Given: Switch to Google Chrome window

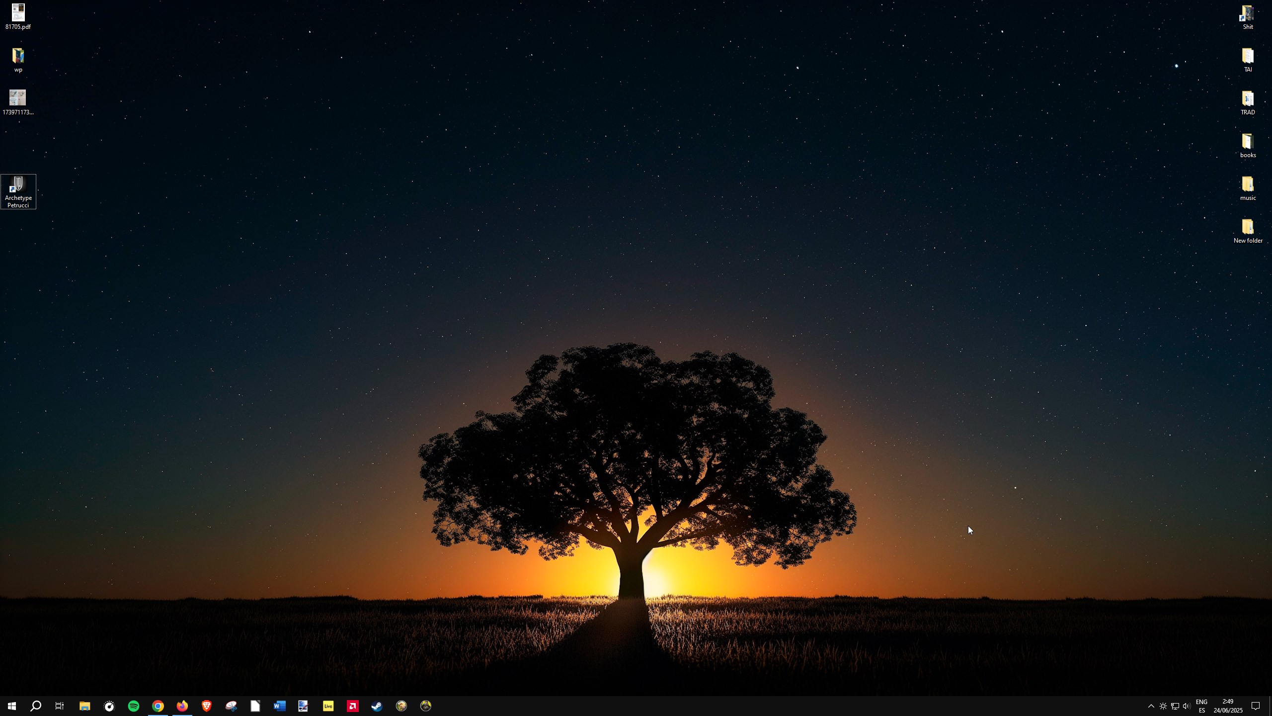Looking at the screenshot, I should pyautogui.click(x=158, y=706).
